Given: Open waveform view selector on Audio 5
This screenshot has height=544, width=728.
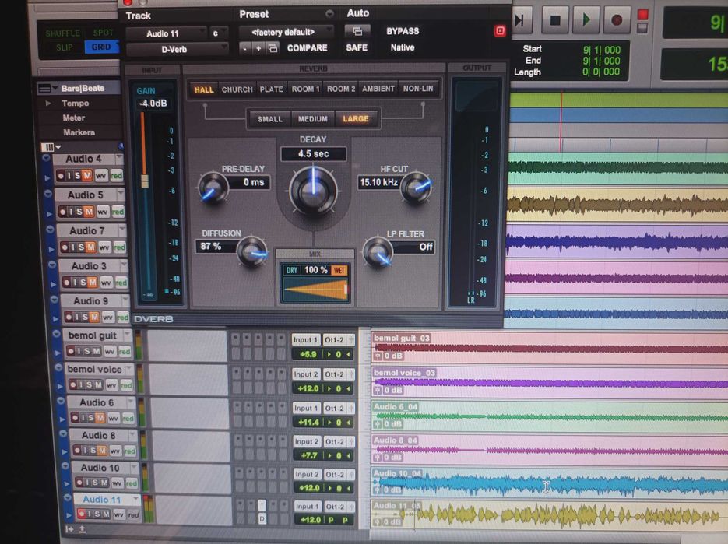Looking at the screenshot, I should [x=103, y=212].
